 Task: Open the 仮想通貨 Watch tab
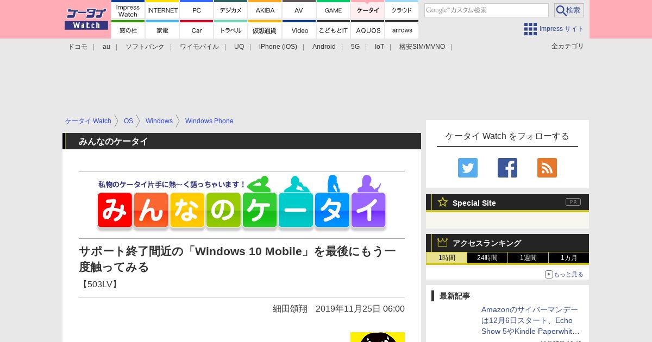point(265,30)
